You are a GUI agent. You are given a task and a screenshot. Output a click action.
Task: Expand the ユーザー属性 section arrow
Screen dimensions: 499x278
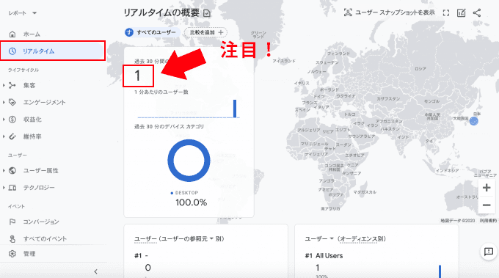[x=4, y=170]
